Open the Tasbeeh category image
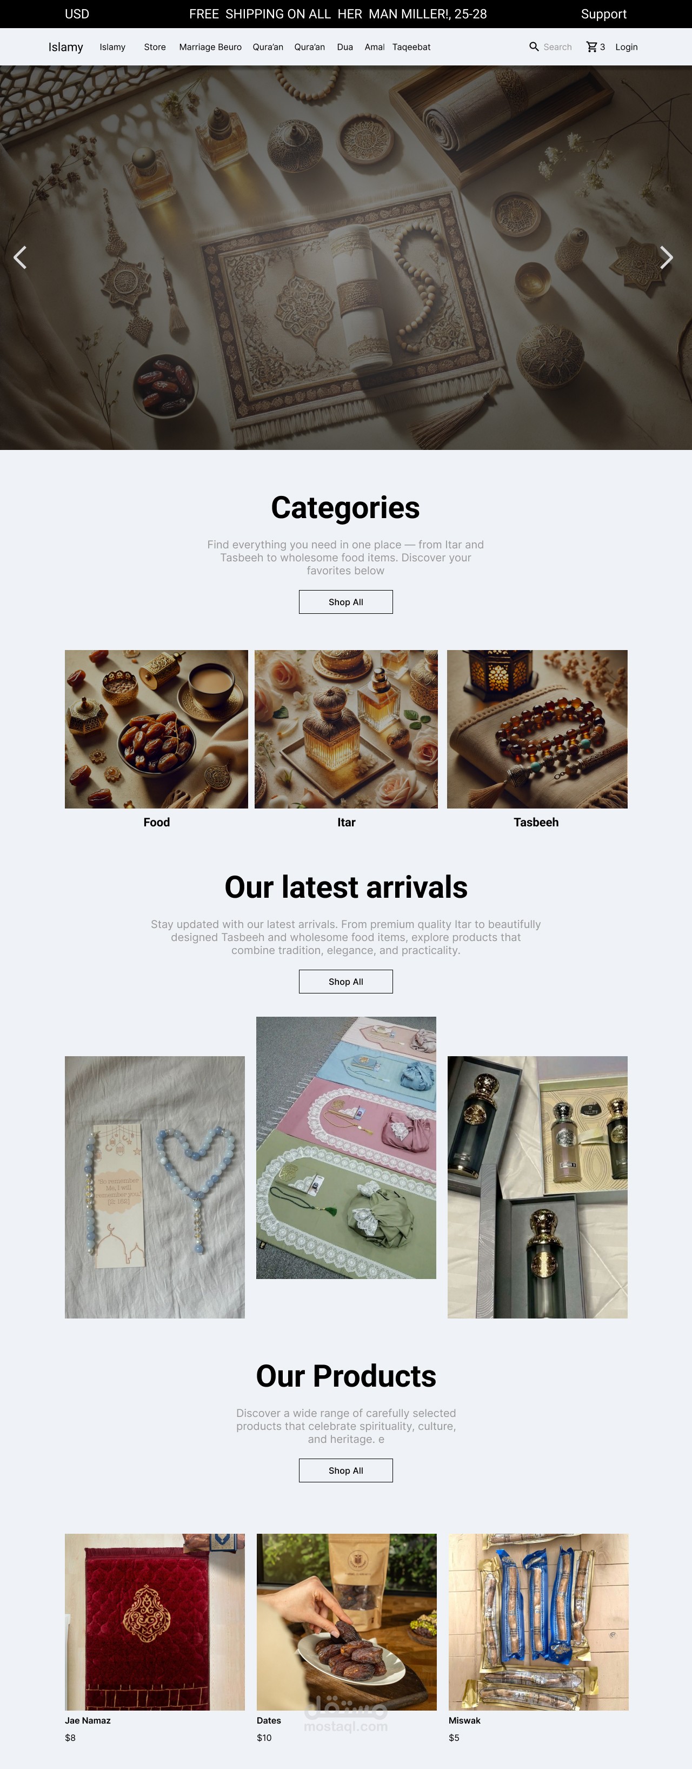This screenshot has width=692, height=1769. pos(537,730)
